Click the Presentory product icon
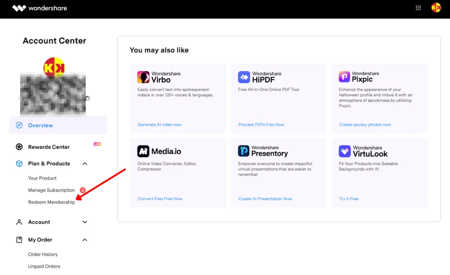Image resolution: width=450 pixels, height=275 pixels. [244, 151]
